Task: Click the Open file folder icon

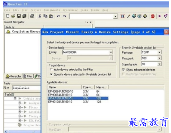Action: pyautogui.click(x=13, y=16)
